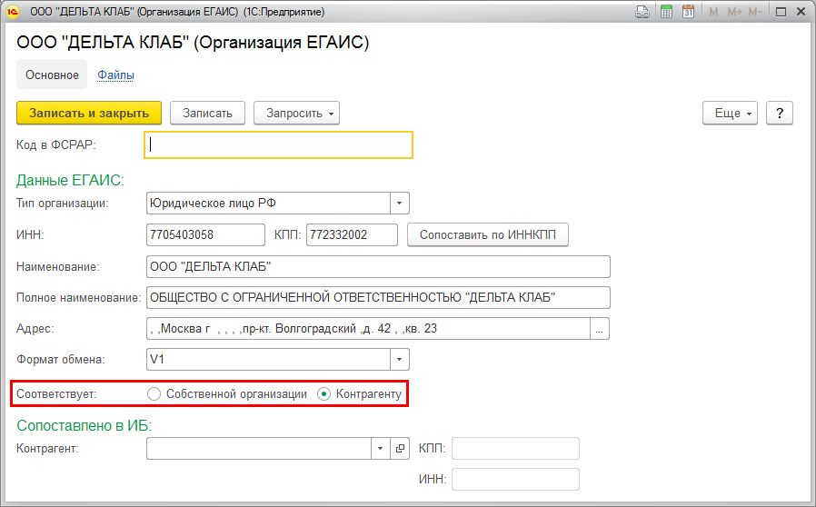The image size is (816, 507).
Task: Click the disabled ИНН field under Сопоставлено
Action: click(x=515, y=480)
